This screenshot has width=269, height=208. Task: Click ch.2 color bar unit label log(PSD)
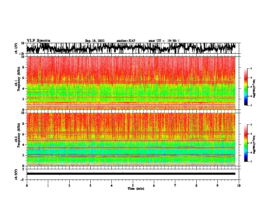click(254, 144)
